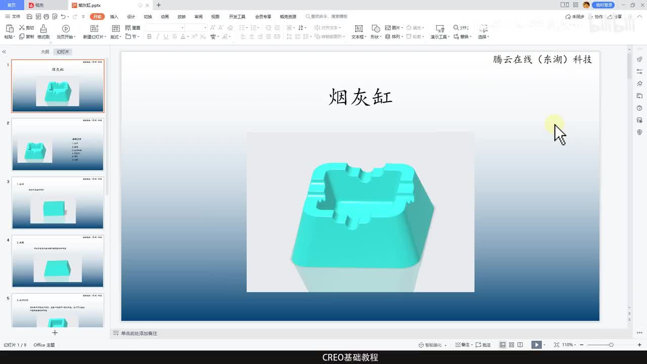The image size is (647, 364).
Task: Click the Find (查找) magnifier icon
Action: click(x=456, y=28)
